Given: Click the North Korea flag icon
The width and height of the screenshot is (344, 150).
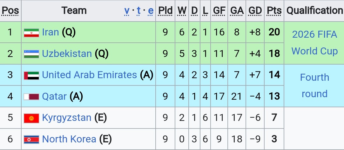Looking at the screenshot, I should click(31, 140).
